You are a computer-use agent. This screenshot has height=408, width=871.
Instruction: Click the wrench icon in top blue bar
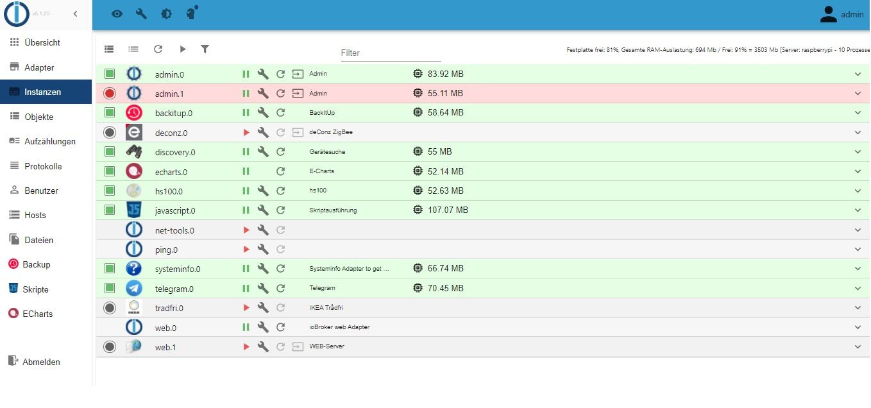(141, 13)
